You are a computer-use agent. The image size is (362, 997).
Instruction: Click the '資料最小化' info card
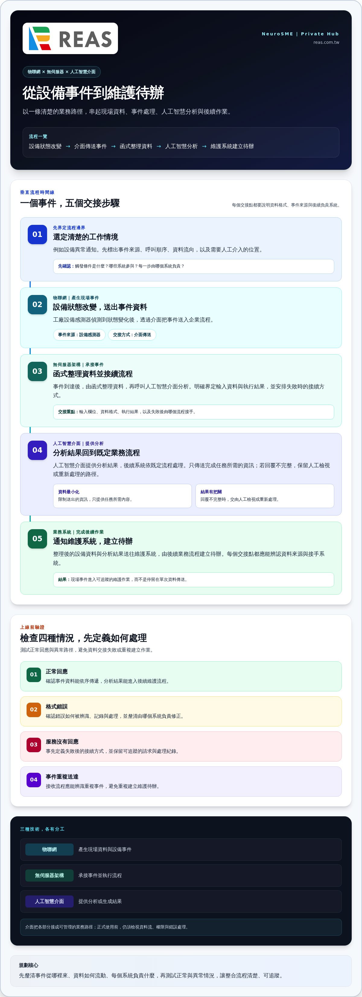pos(122,496)
